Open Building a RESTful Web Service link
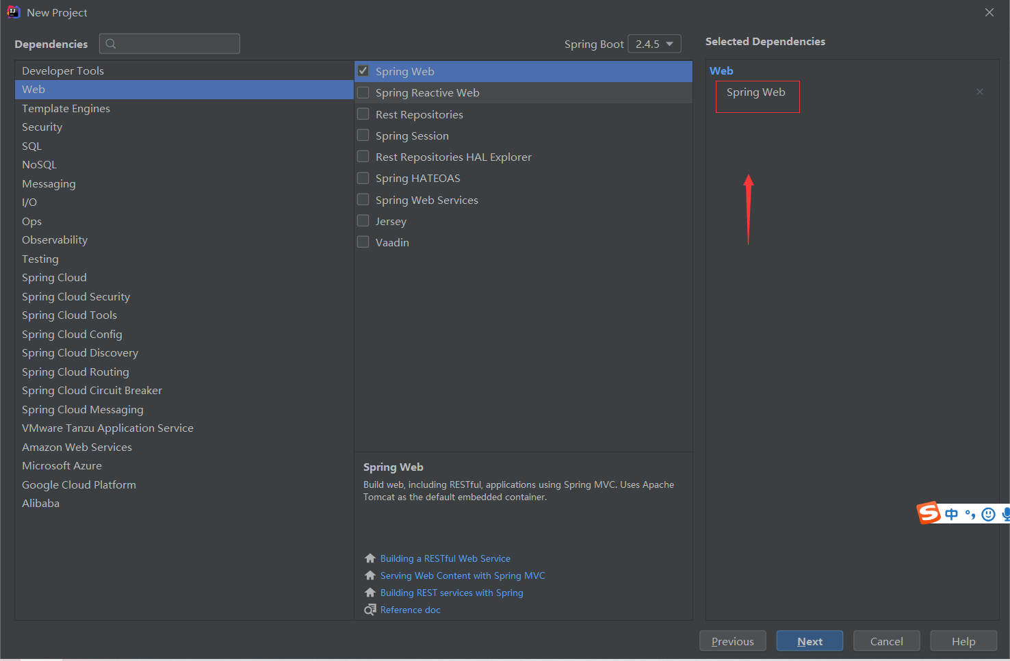Image resolution: width=1010 pixels, height=661 pixels. point(445,558)
